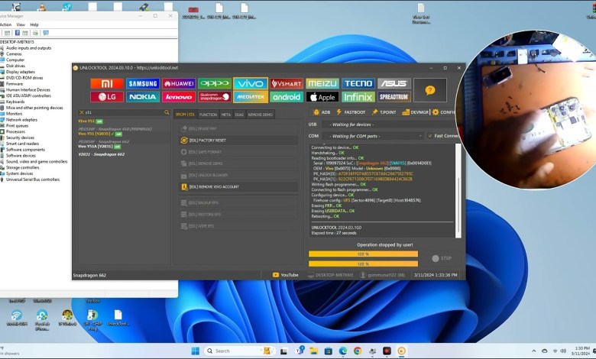Viewport: 596px width, 359px height.
Task: Select Vivo Y51A [V2031] in model list
Action: (x=96, y=146)
